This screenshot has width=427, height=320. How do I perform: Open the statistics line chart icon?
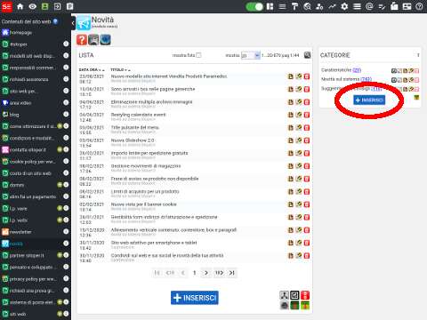(332, 6)
